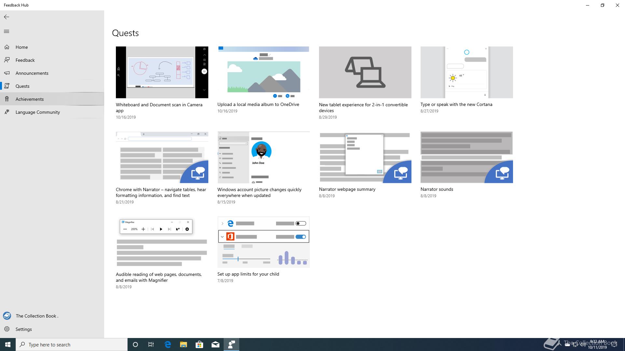Image resolution: width=625 pixels, height=351 pixels.
Task: Click the Cortana circle taskbar icon
Action: (x=135, y=344)
